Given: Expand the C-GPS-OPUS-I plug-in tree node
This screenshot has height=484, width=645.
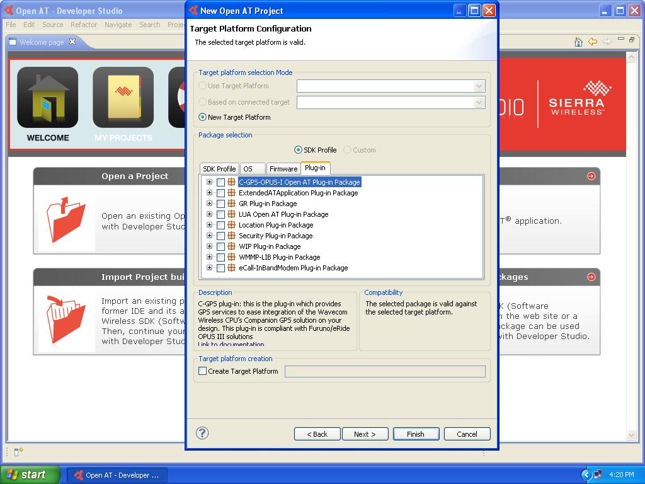Looking at the screenshot, I should point(209,182).
